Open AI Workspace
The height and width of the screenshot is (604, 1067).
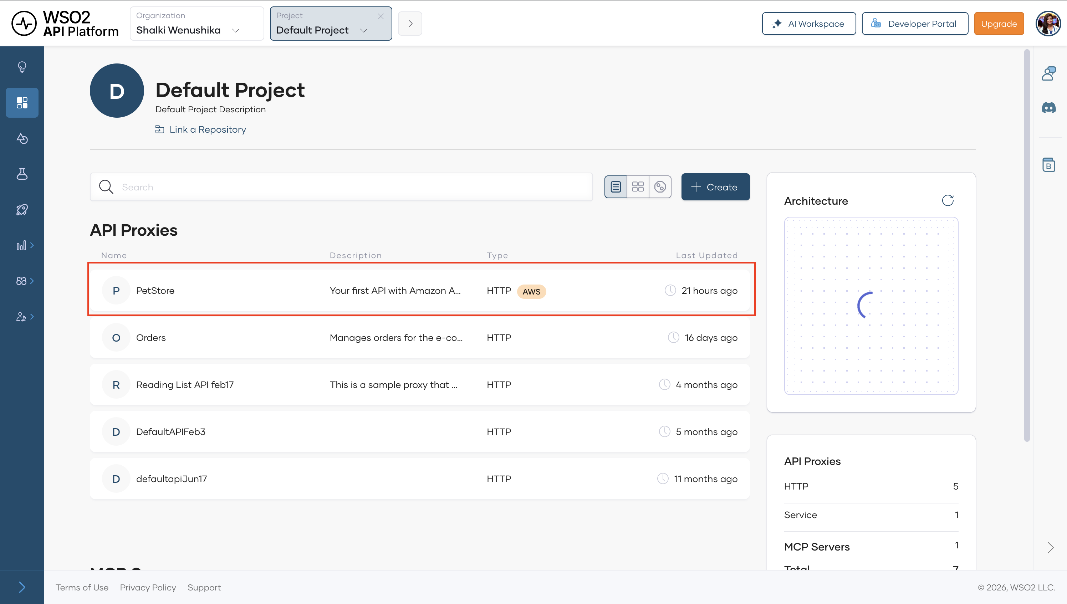(808, 24)
